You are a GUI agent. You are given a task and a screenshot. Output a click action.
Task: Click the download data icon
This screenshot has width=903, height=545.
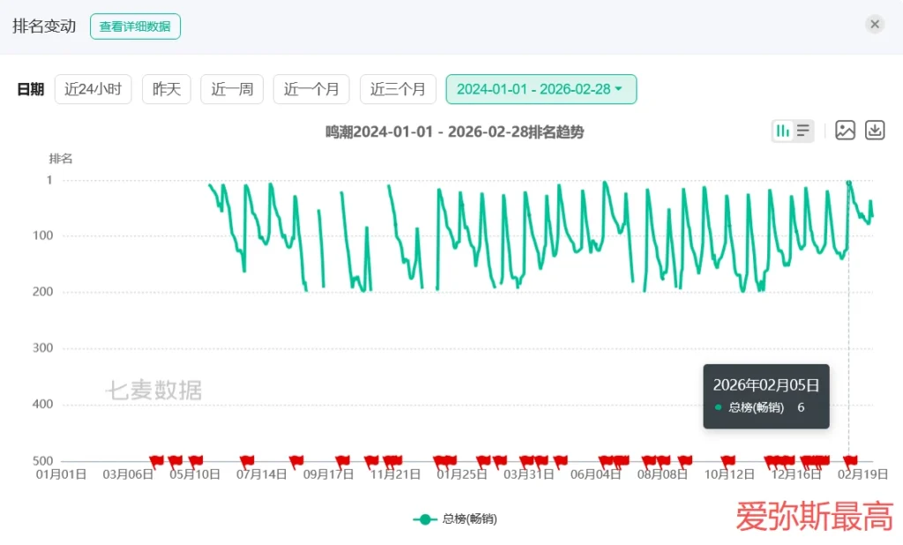pos(874,131)
